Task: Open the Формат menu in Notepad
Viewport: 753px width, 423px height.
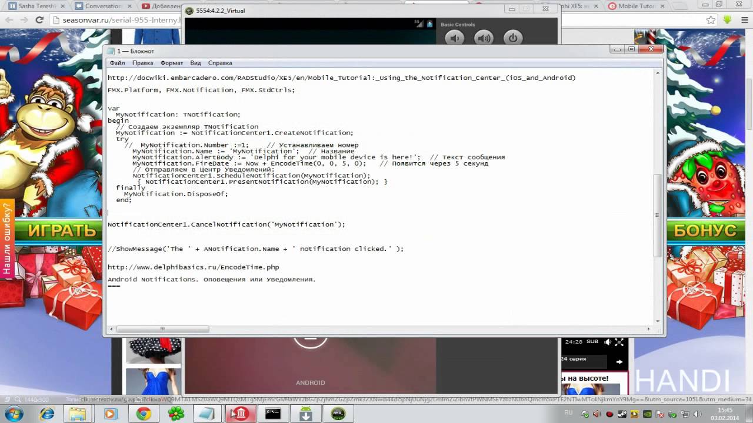Action: coord(172,63)
